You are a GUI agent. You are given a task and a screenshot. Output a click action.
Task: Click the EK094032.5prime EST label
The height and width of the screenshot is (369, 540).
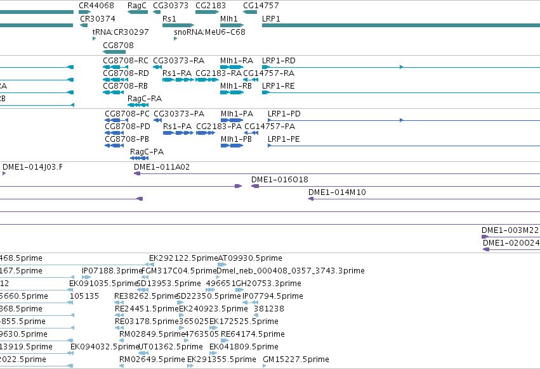pyautogui.click(x=104, y=347)
